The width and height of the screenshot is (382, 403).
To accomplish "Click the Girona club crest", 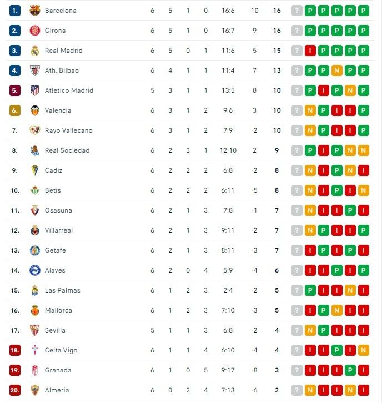I will (x=35, y=31).
